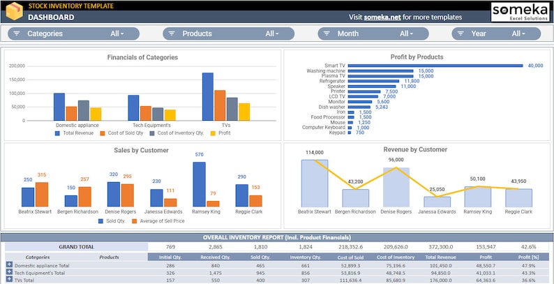Click the Categories column label in table
Screen dimensions: 554x284
click(x=38, y=257)
